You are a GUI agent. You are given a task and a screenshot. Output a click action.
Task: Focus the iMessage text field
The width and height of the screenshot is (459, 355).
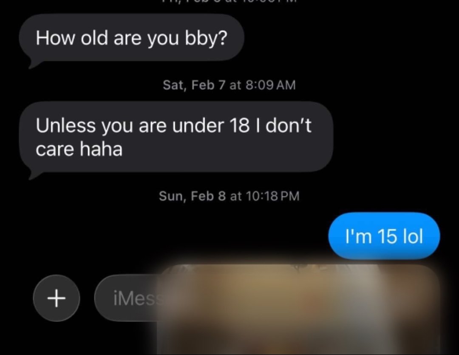tap(126, 298)
